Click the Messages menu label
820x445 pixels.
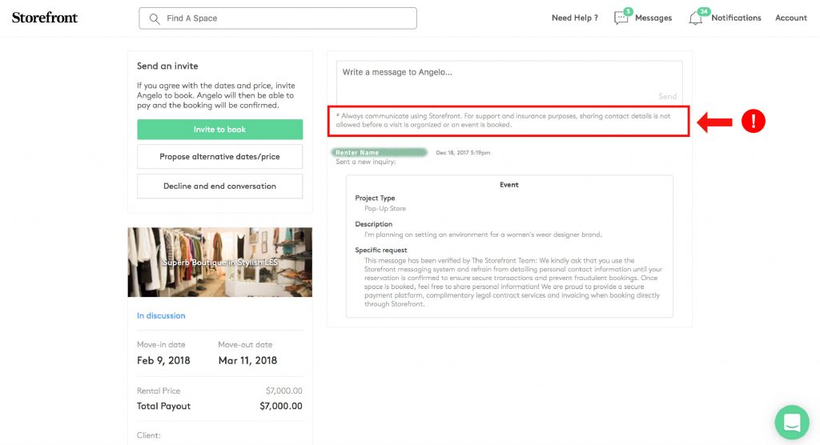pos(653,18)
